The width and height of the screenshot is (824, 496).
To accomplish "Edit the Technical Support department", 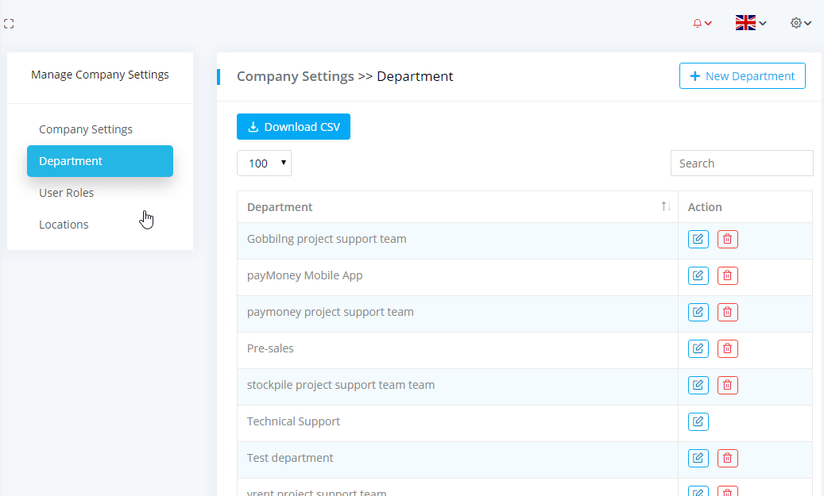I will (698, 421).
